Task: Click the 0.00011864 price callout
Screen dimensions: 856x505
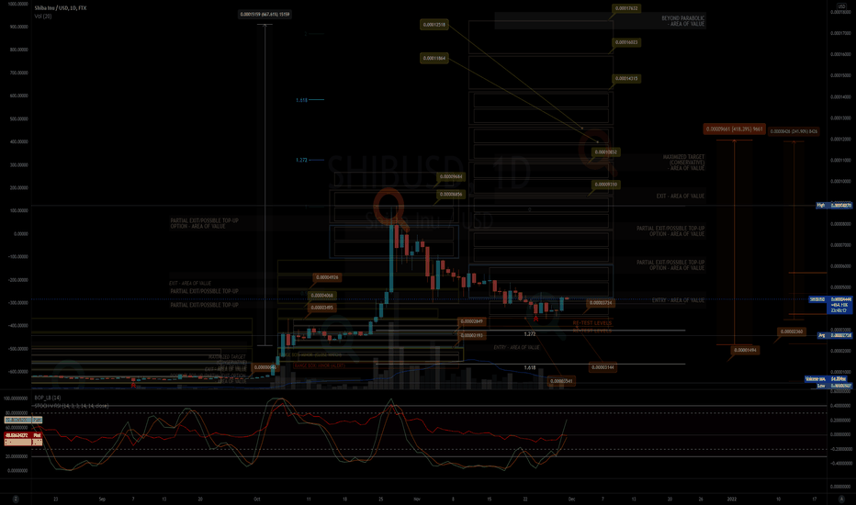Action: (x=434, y=58)
